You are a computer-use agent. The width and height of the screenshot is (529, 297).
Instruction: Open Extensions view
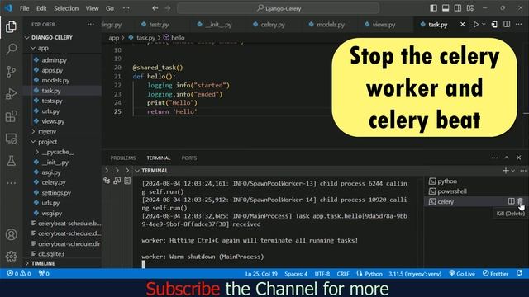[x=11, y=116]
